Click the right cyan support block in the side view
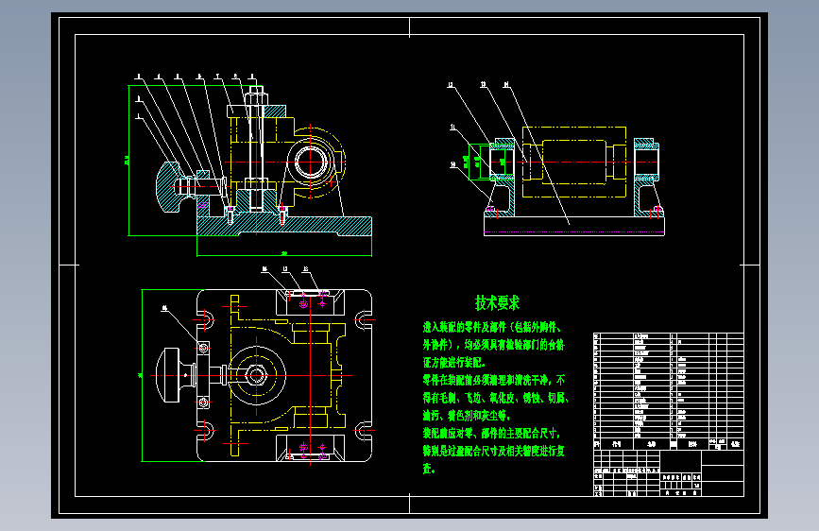This screenshot has height=531, width=819. (647, 178)
